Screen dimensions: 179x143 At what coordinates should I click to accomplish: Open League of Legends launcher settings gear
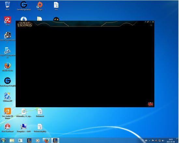(x=148, y=22)
